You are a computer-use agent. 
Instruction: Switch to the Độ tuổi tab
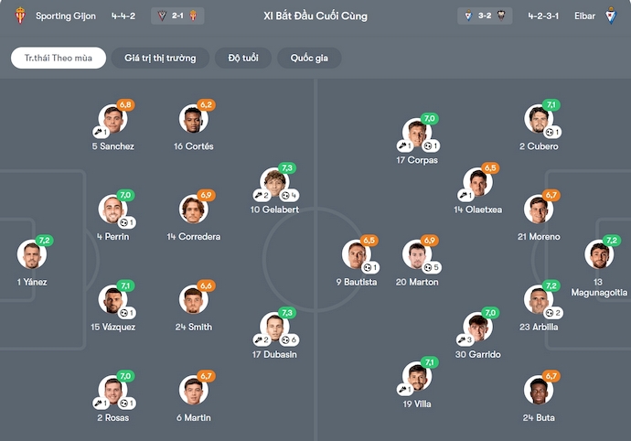[x=242, y=58]
